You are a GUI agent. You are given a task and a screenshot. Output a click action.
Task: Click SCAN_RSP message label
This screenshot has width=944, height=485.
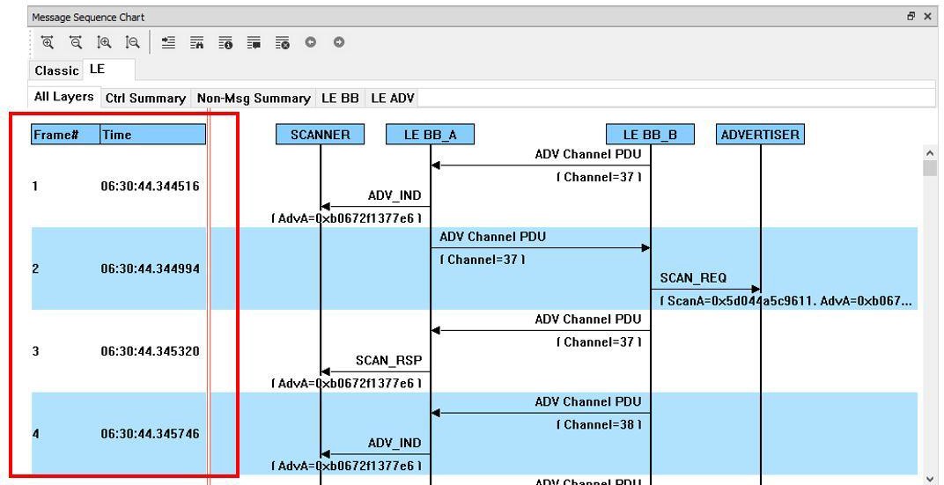pyautogui.click(x=389, y=360)
